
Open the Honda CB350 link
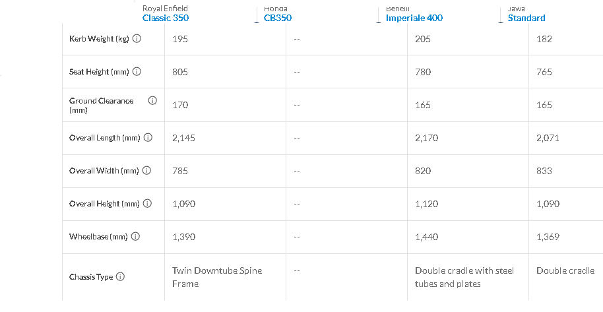pos(278,18)
